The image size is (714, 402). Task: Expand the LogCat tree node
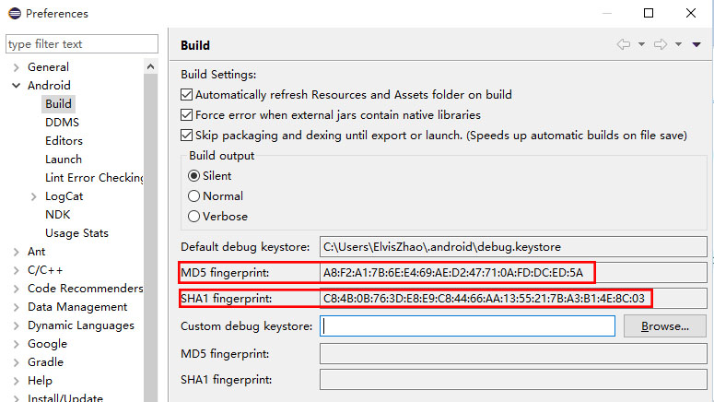coord(34,196)
